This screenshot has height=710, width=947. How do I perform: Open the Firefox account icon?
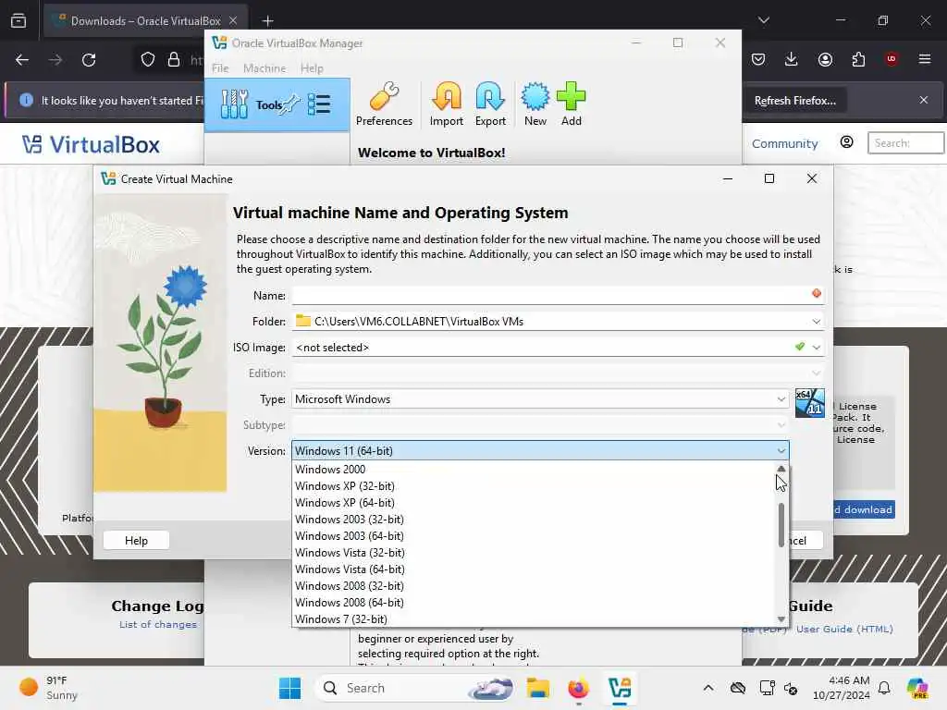825,59
